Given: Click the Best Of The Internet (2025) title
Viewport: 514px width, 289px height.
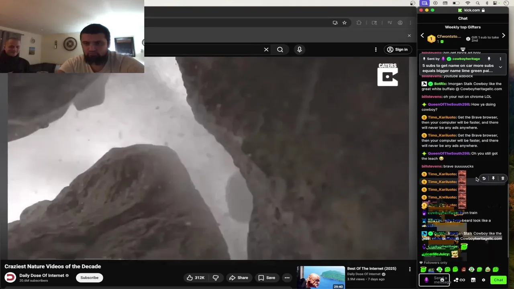Looking at the screenshot, I should click(371, 269).
